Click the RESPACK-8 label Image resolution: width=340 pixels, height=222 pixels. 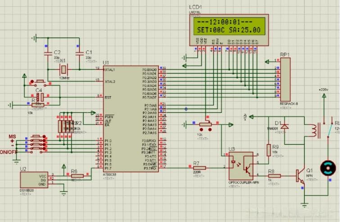[288, 104]
